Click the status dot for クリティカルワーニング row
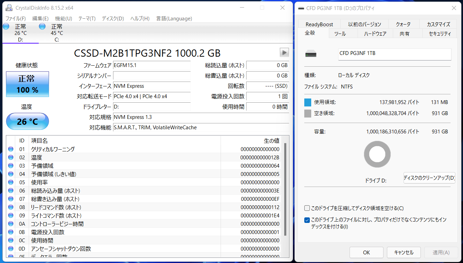The width and height of the screenshot is (463, 263). (11, 149)
